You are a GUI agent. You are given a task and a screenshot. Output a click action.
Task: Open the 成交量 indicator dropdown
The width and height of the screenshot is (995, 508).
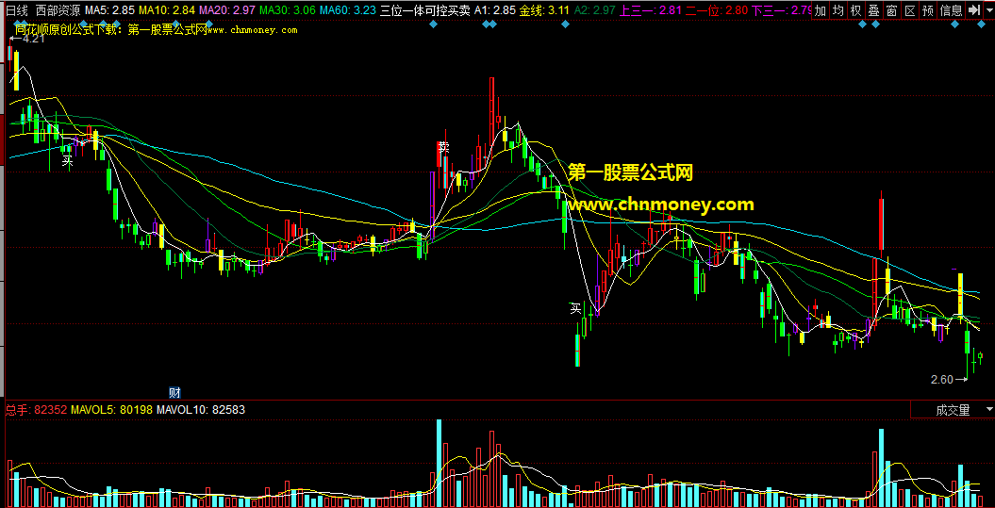(953, 410)
